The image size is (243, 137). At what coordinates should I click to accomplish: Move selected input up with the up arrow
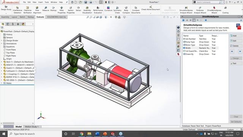tap(232, 51)
